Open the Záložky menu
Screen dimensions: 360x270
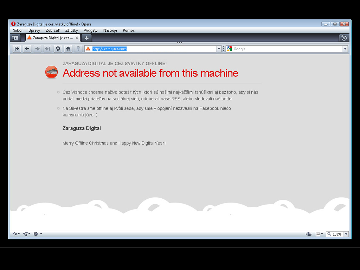click(x=72, y=30)
